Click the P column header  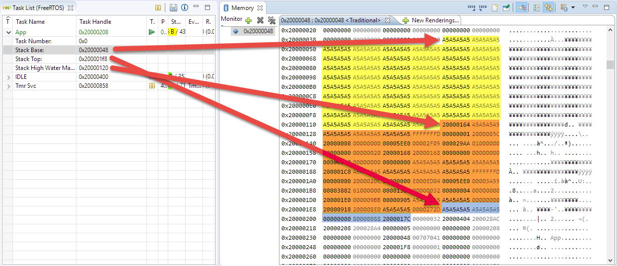coord(163,22)
